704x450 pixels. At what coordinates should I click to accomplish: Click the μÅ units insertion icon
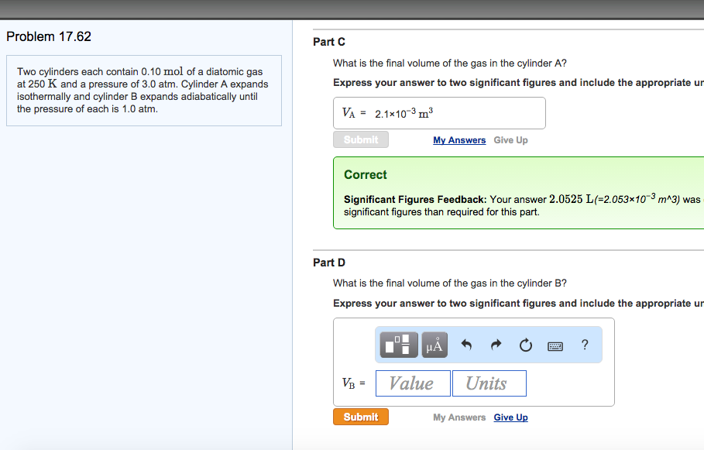tap(434, 345)
